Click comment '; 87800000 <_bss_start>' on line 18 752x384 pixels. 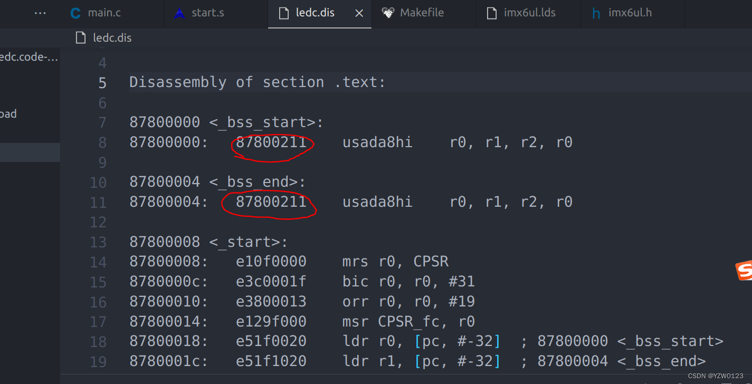click(622, 341)
